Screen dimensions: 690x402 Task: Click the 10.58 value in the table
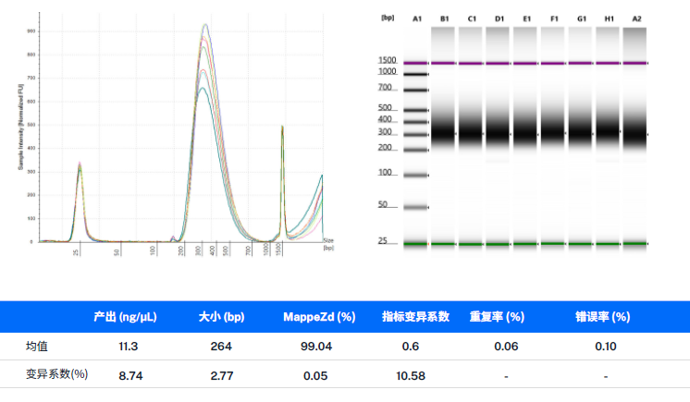point(411,374)
